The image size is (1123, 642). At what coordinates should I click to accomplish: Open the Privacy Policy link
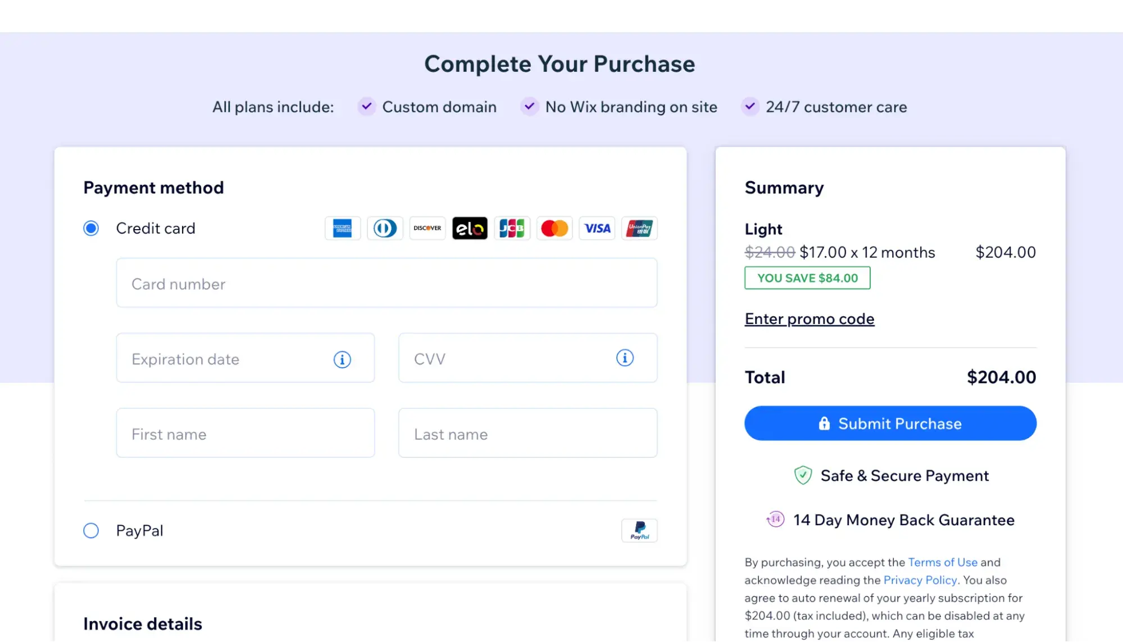920,580
